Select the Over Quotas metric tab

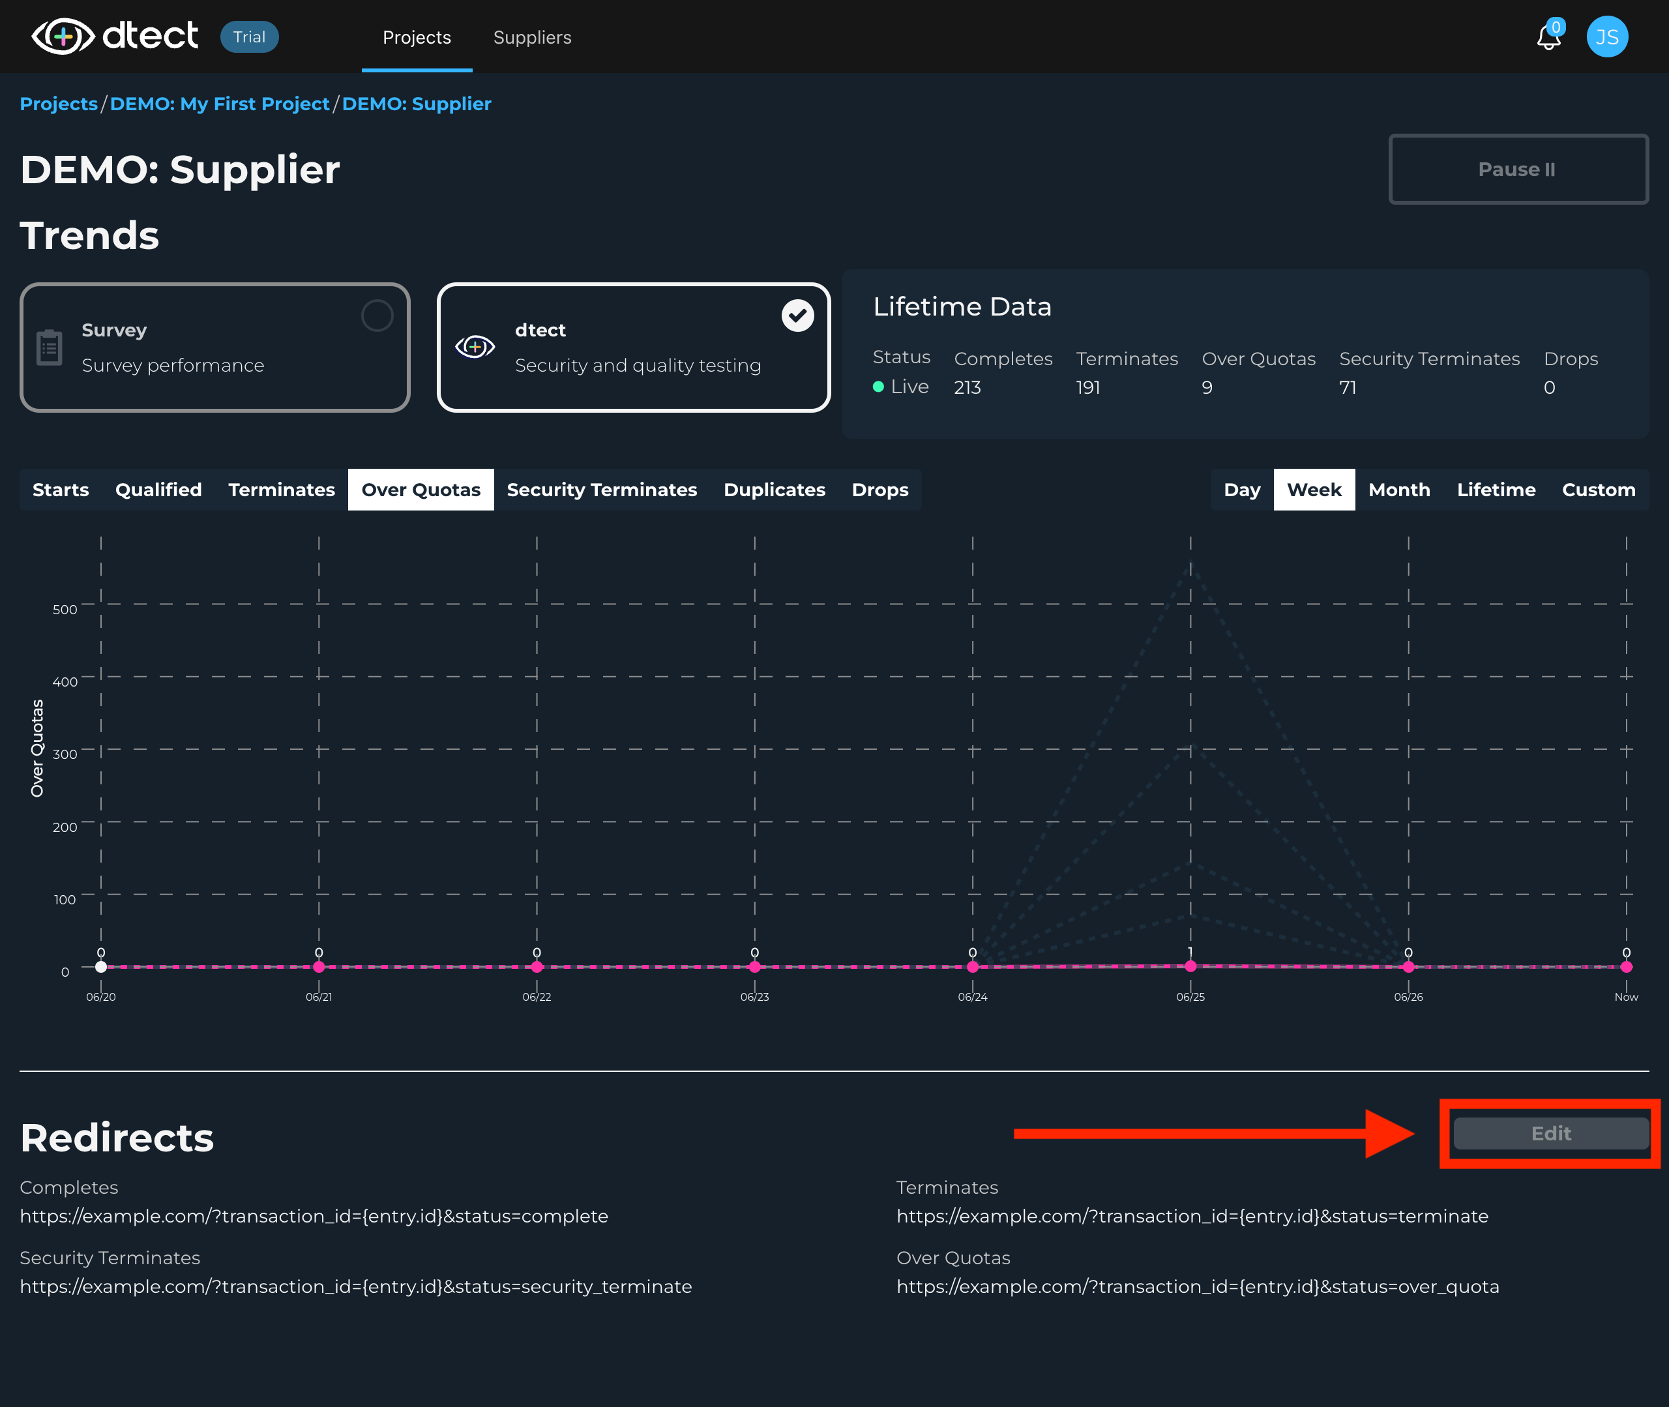pos(421,490)
